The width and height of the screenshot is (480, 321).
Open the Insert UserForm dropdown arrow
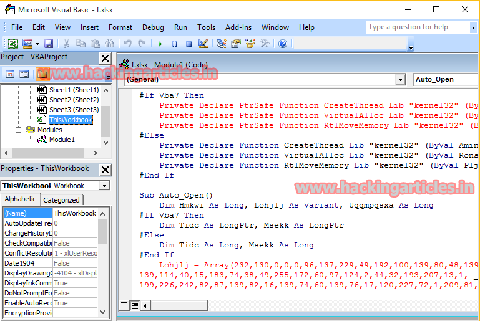(37, 44)
